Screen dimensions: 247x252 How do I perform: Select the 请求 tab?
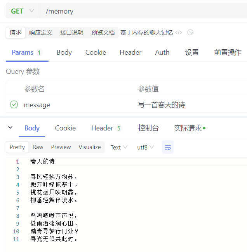[x=16, y=33]
